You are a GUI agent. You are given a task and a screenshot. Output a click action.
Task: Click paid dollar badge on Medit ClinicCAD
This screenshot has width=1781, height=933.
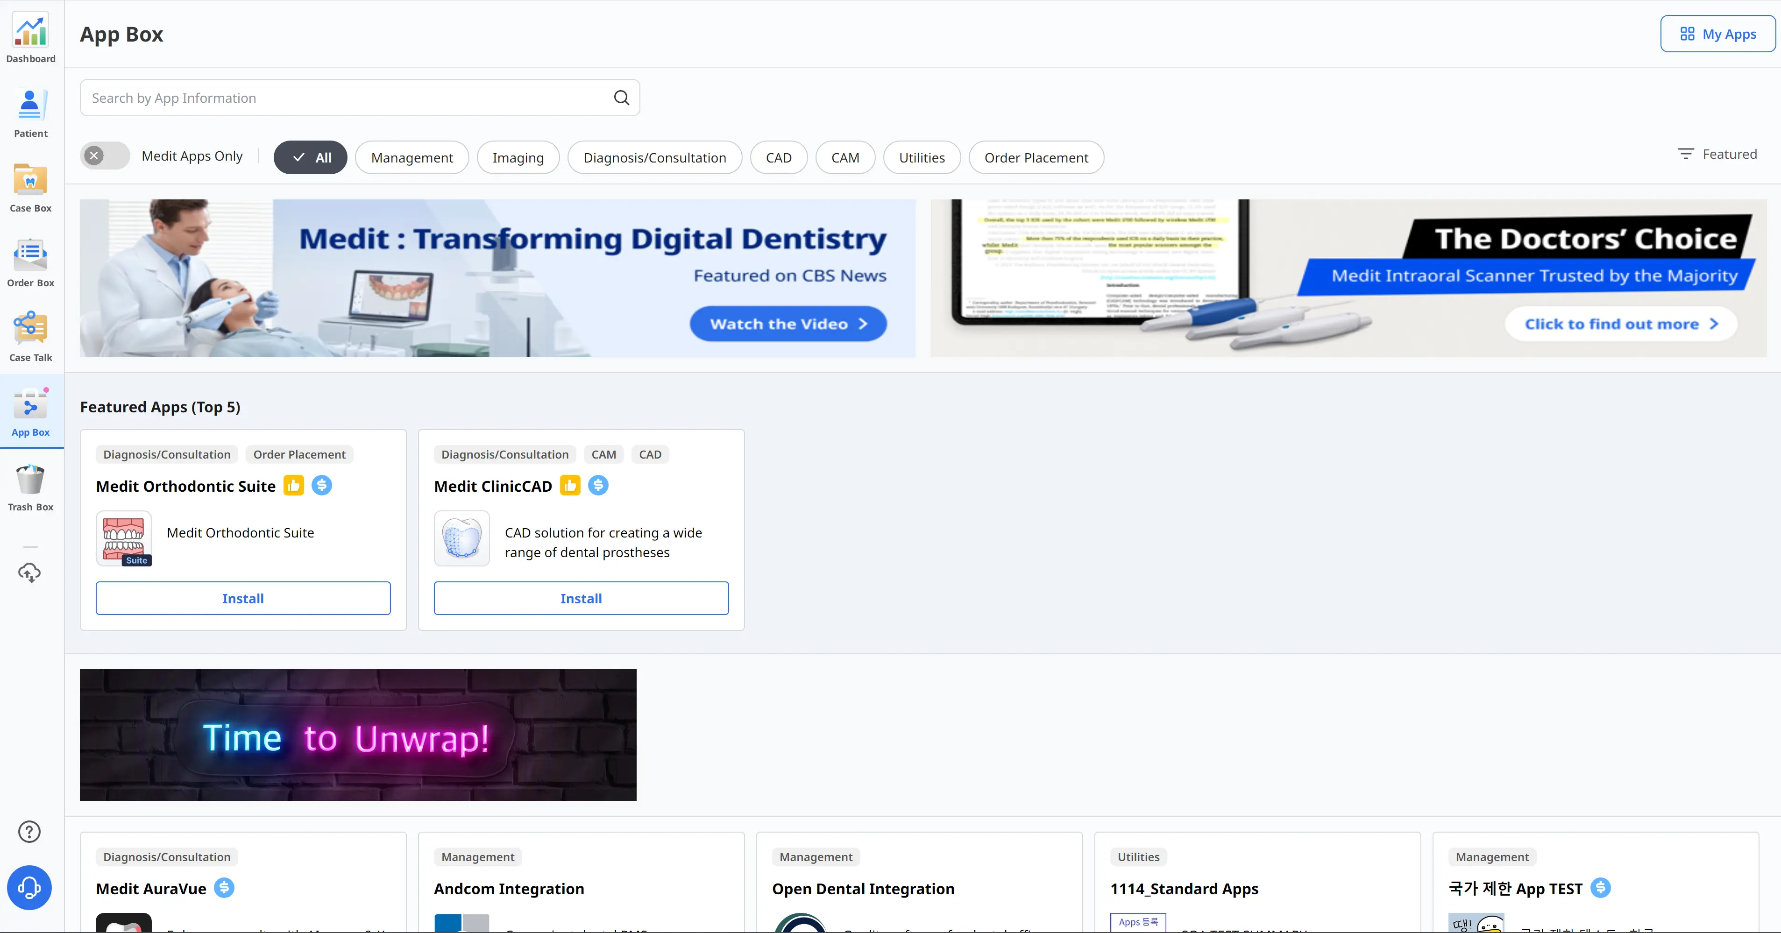click(598, 485)
